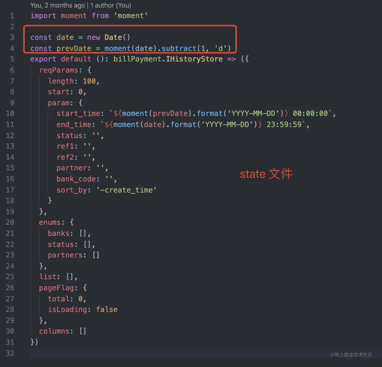This screenshot has height=367, width=382.
Task: Click the 'reqParams' property on line 6
Action: [x=59, y=70]
